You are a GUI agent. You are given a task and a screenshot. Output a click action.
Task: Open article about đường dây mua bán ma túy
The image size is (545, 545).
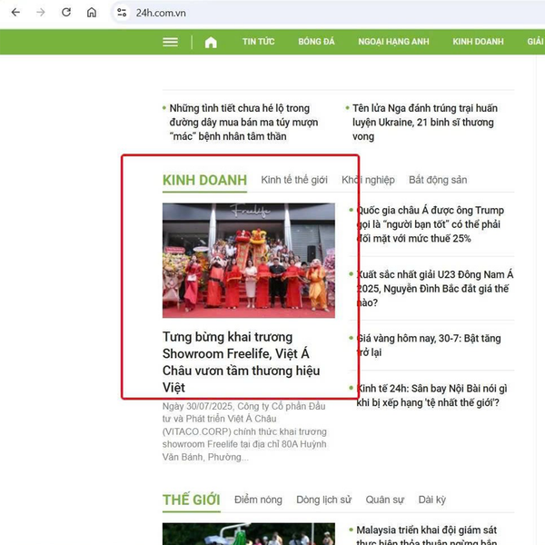click(x=243, y=123)
